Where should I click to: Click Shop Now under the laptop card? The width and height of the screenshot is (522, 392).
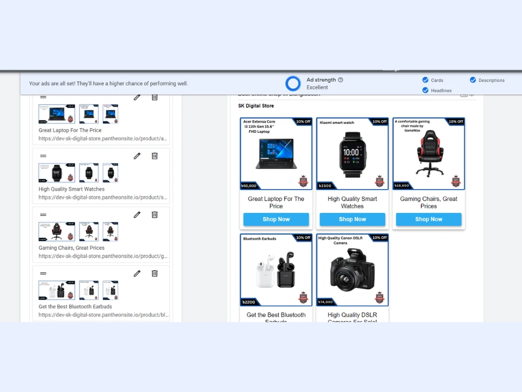click(276, 219)
